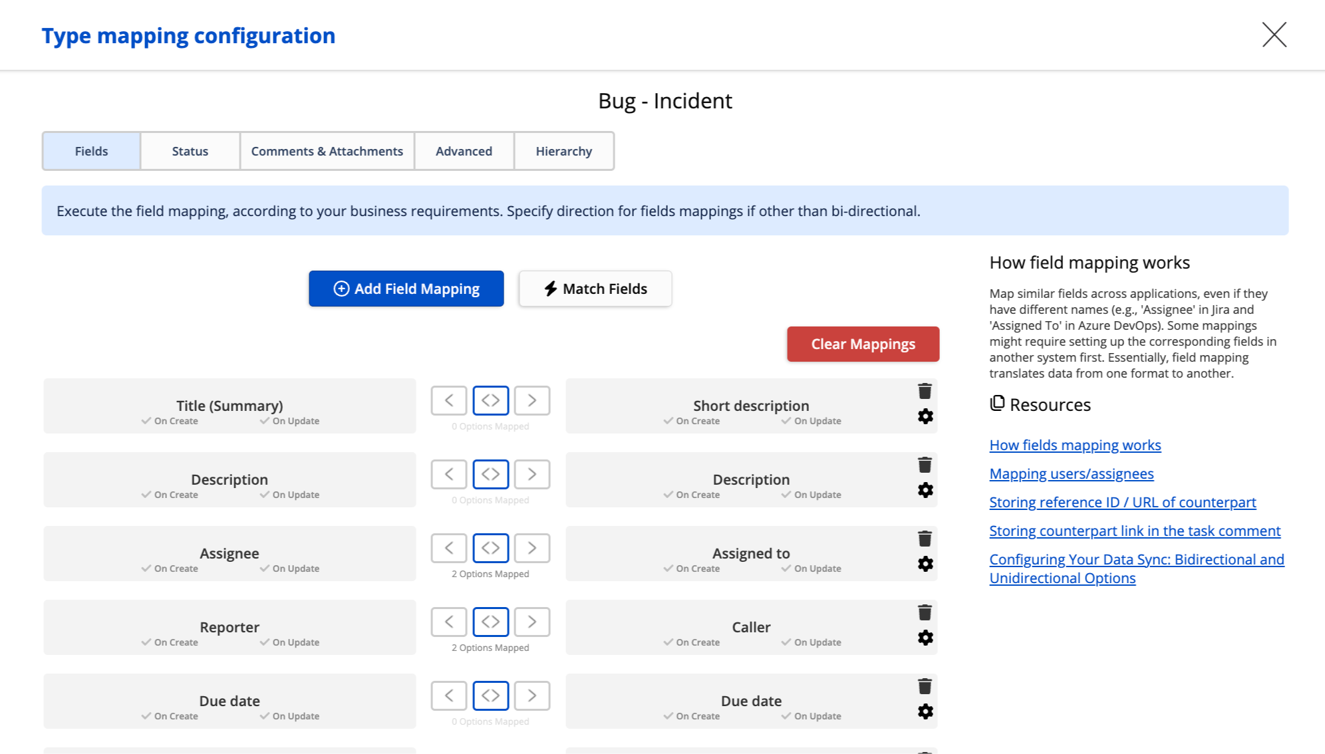
Task: Click the Match Fields button
Action: (x=595, y=289)
